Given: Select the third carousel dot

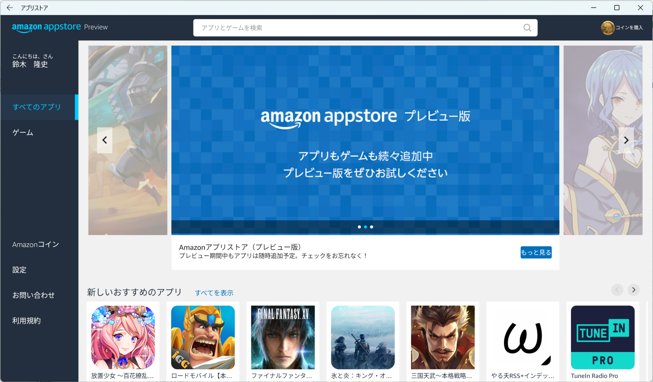Looking at the screenshot, I should coord(371,227).
